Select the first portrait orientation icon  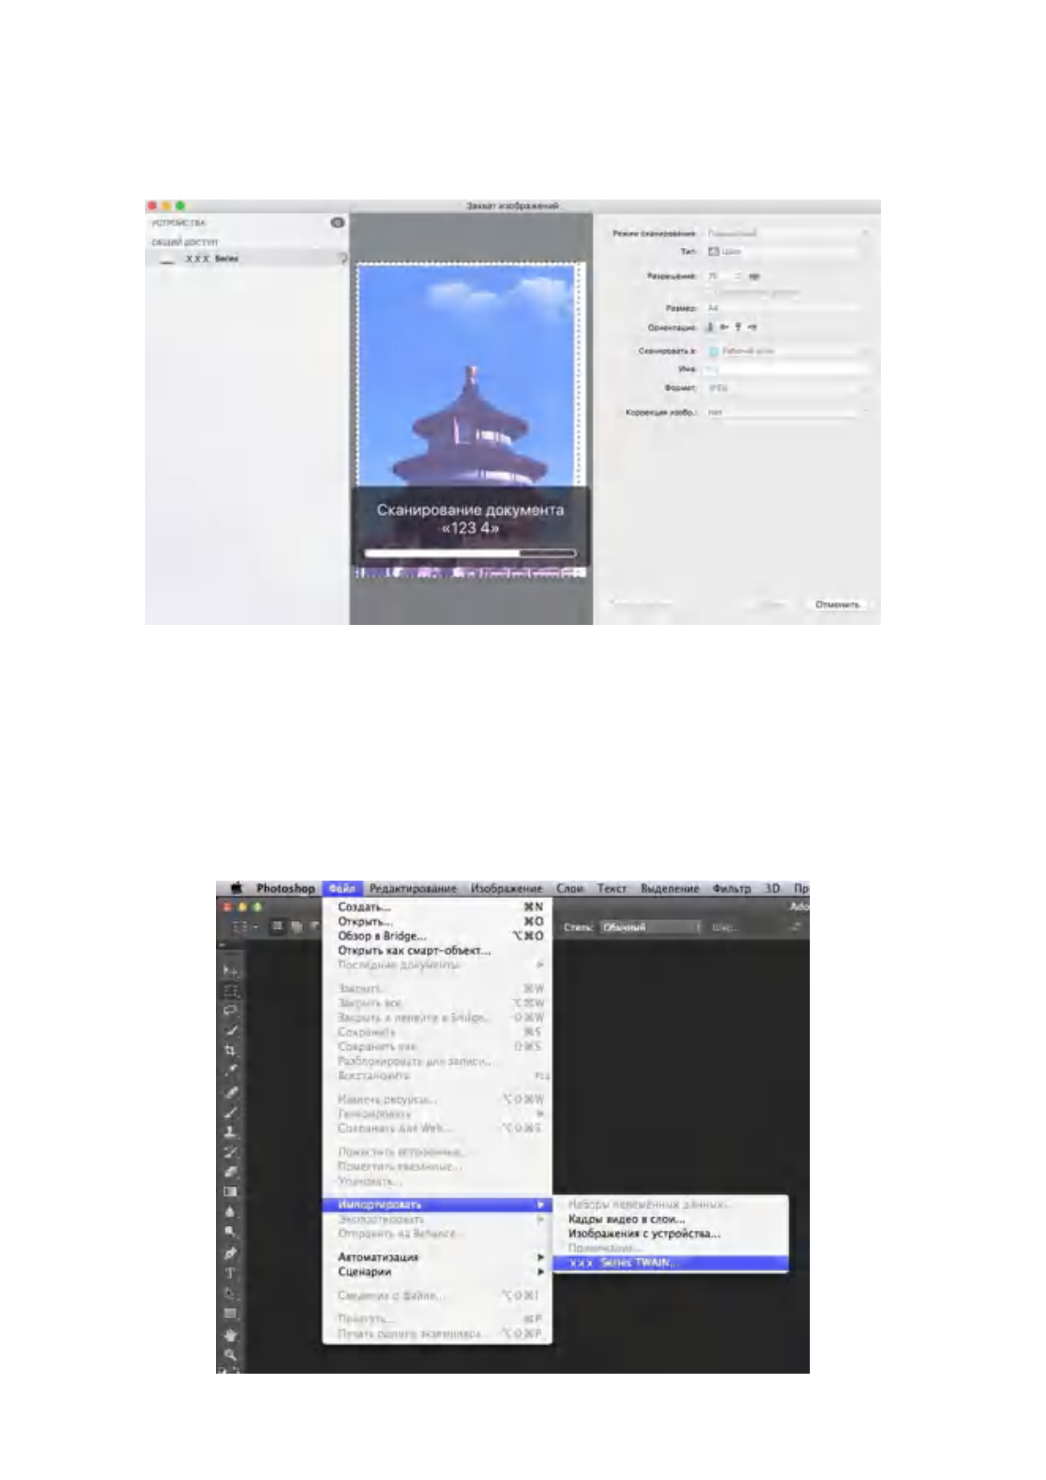pos(711,327)
